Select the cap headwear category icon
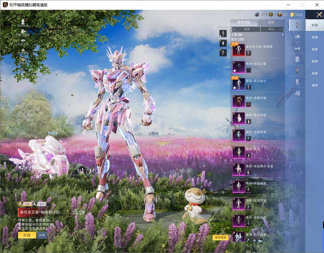 tap(297, 37)
